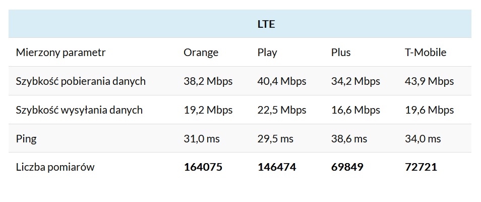481x202 pixels.
Task: Click Orange download speed 38,2 Mbps
Action: [x=208, y=81]
